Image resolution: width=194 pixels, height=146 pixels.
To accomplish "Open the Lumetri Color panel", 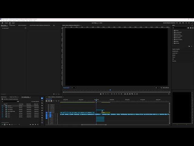I will click(x=175, y=53).
